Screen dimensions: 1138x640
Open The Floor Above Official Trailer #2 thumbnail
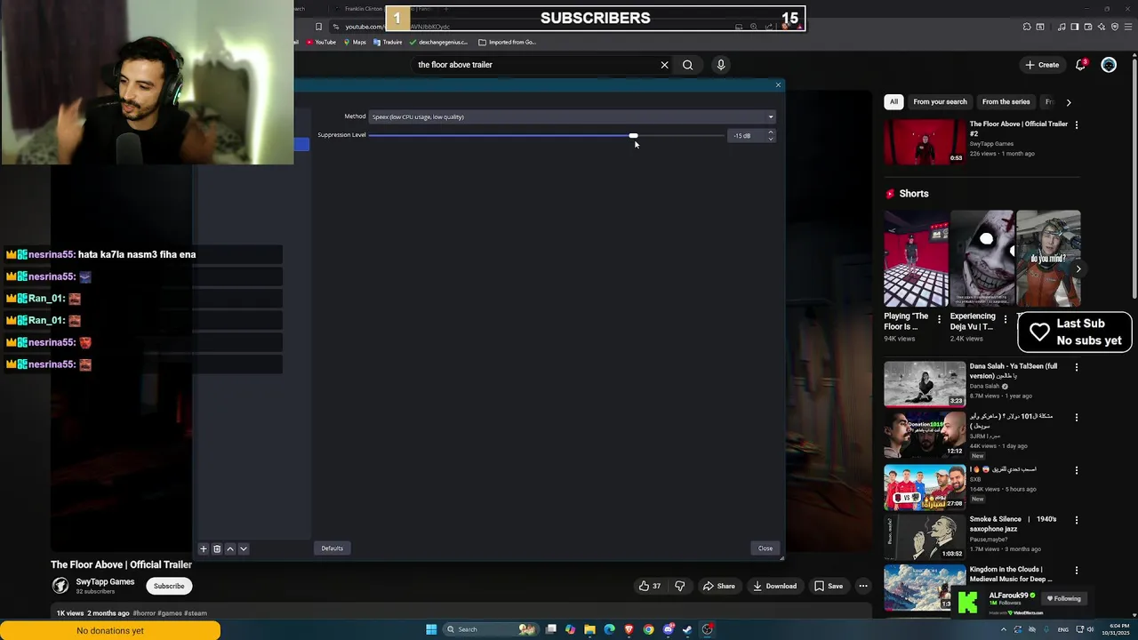click(x=925, y=142)
